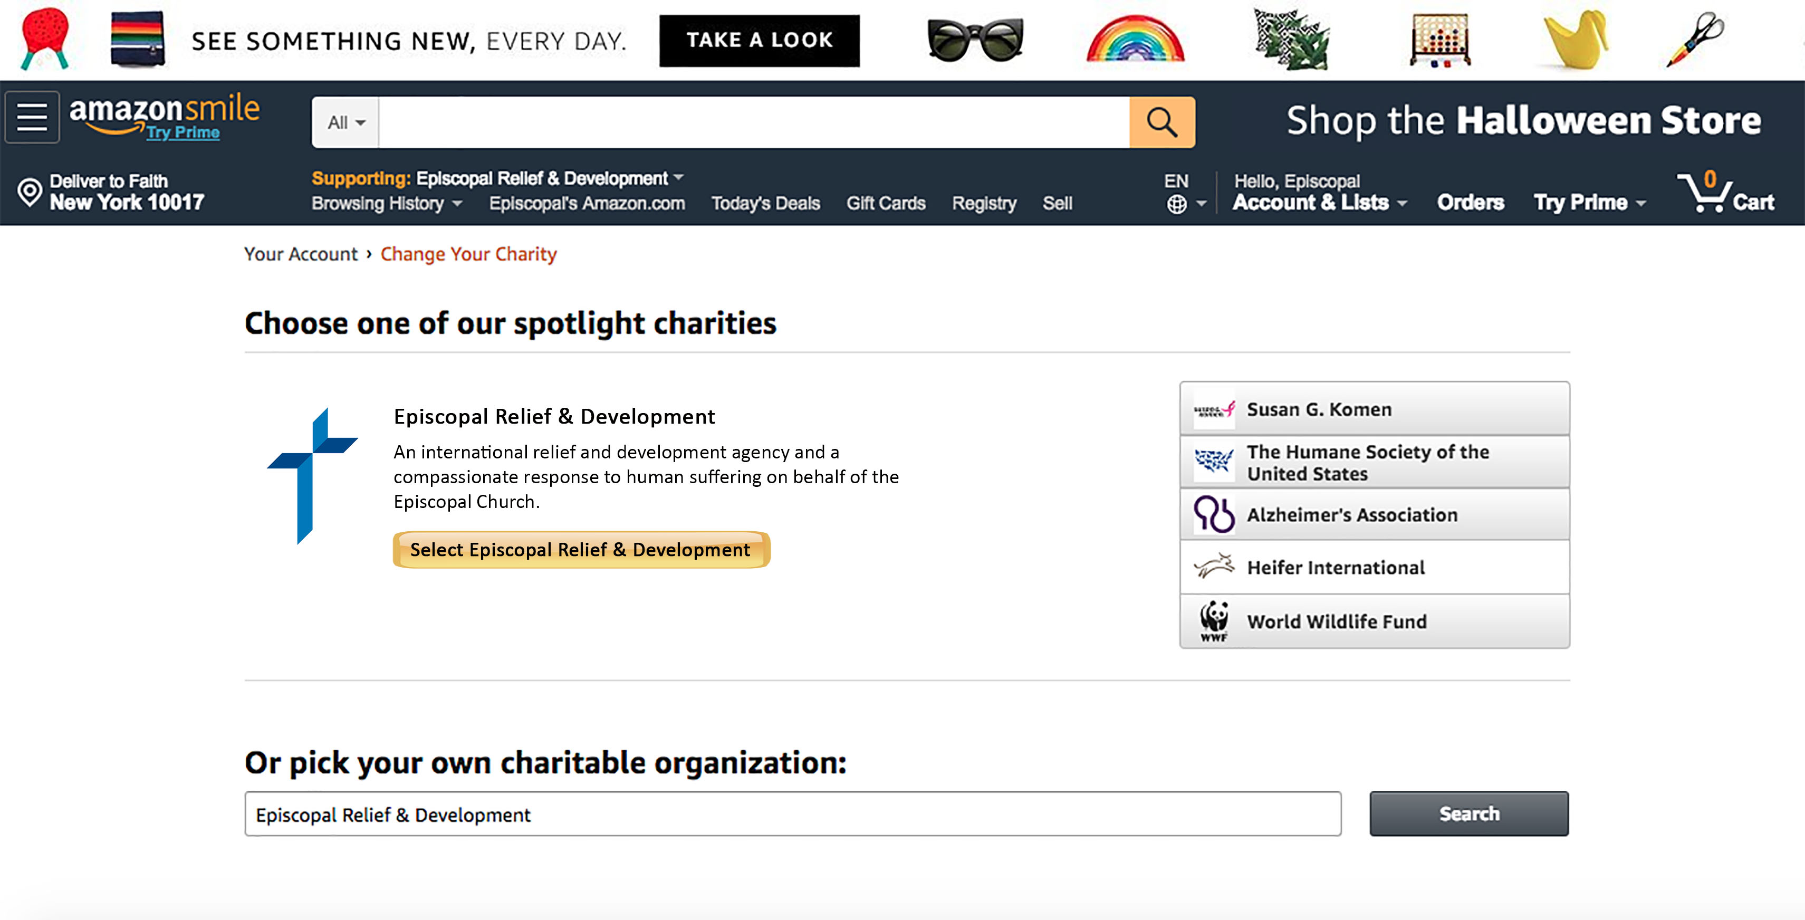
Task: Open Shop the Halloween Store banner
Action: 1523,120
